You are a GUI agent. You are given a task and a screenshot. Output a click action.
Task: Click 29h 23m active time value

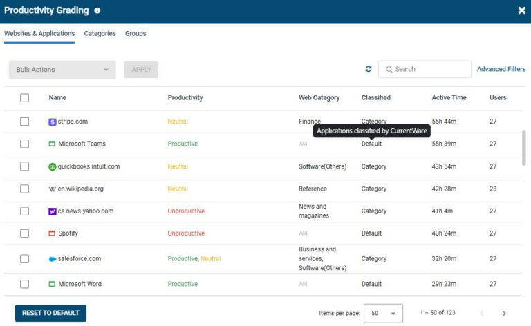444,284
